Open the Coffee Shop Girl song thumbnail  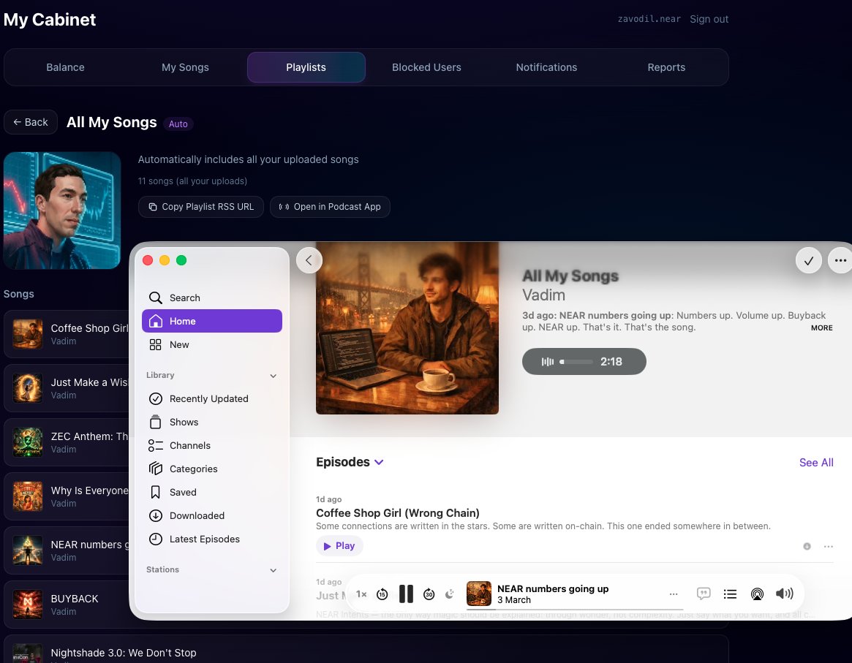[28, 334]
